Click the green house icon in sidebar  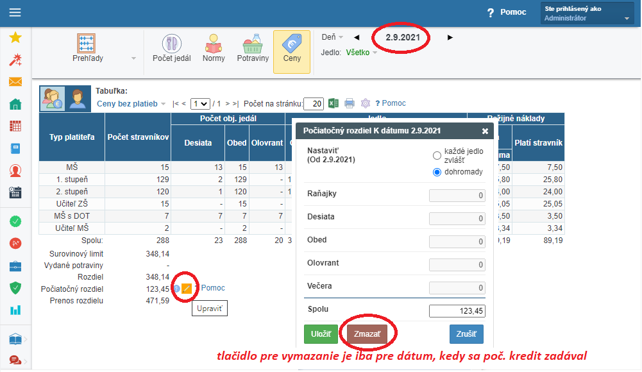click(15, 105)
